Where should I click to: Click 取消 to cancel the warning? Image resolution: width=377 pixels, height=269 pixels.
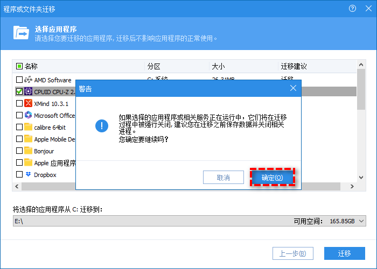(x=223, y=178)
